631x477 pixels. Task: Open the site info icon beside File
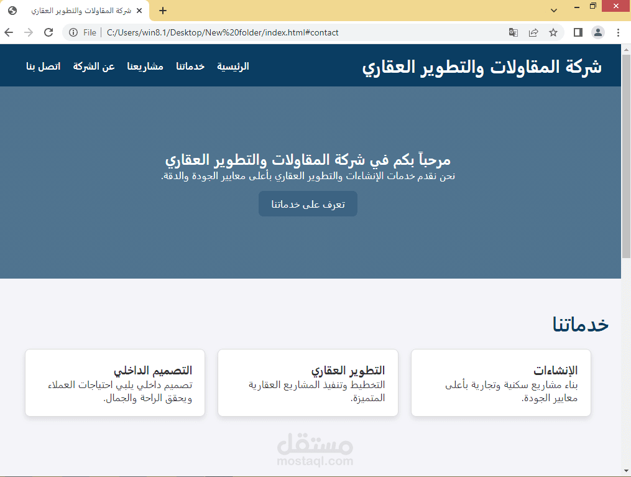pos(73,32)
